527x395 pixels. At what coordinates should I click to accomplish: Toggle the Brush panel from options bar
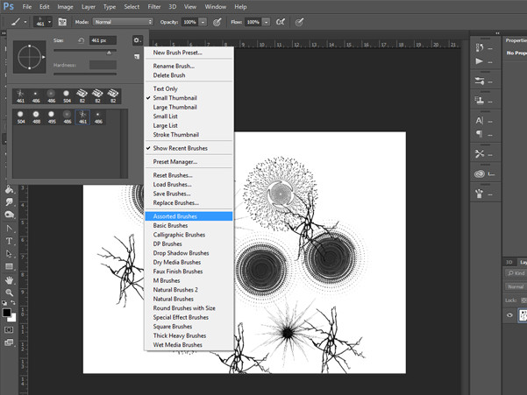click(x=62, y=22)
